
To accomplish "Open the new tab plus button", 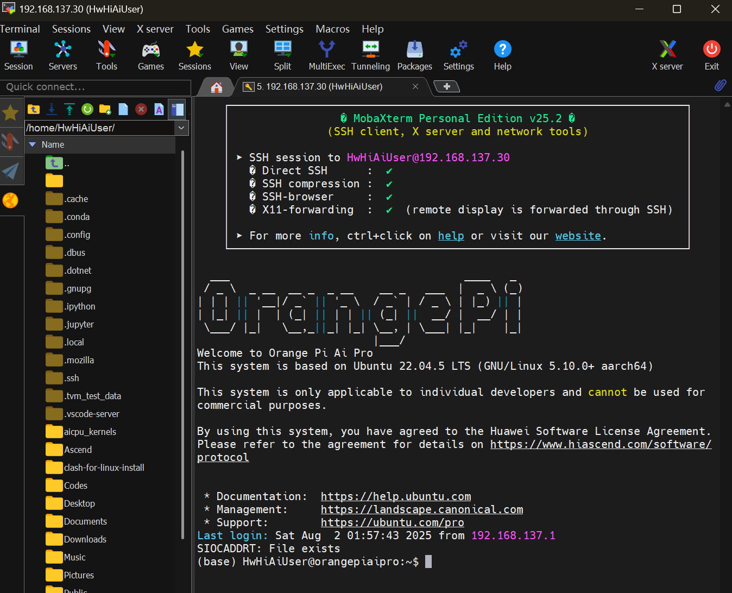I will [x=446, y=86].
